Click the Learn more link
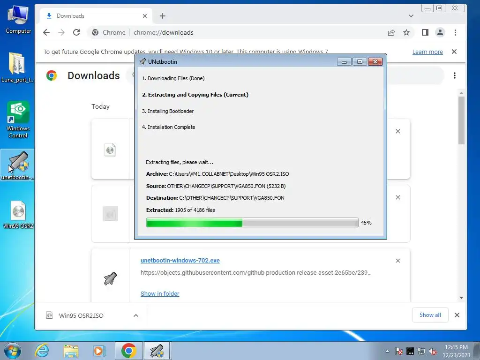480x360 pixels. click(427, 52)
